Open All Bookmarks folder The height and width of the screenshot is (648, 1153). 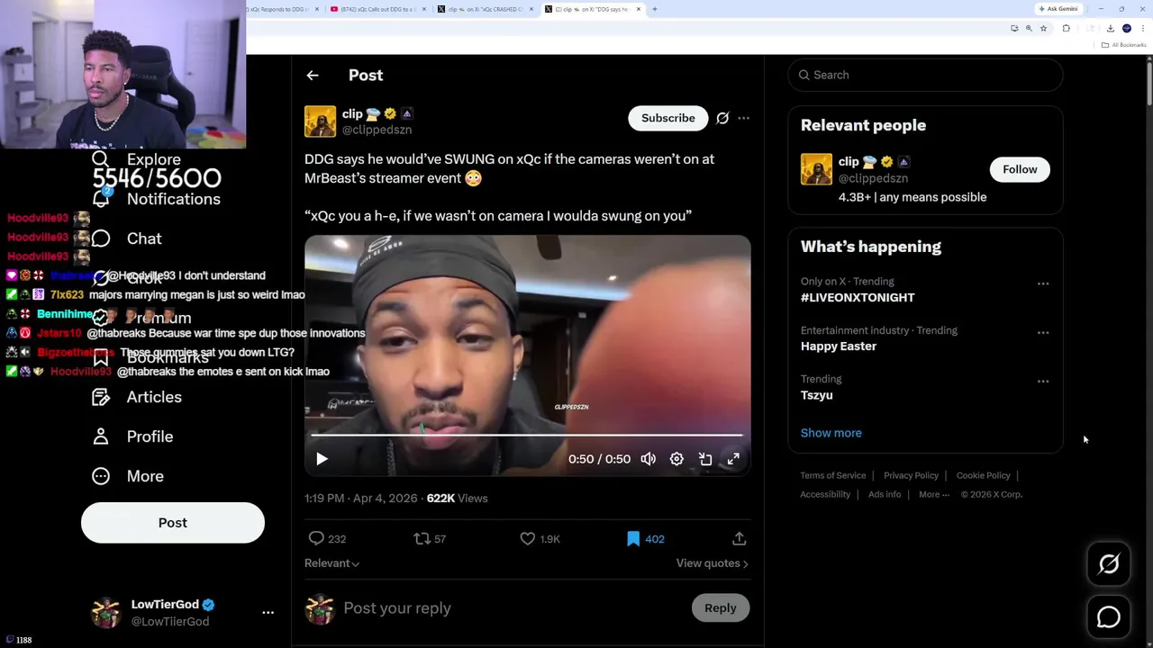pos(1124,45)
